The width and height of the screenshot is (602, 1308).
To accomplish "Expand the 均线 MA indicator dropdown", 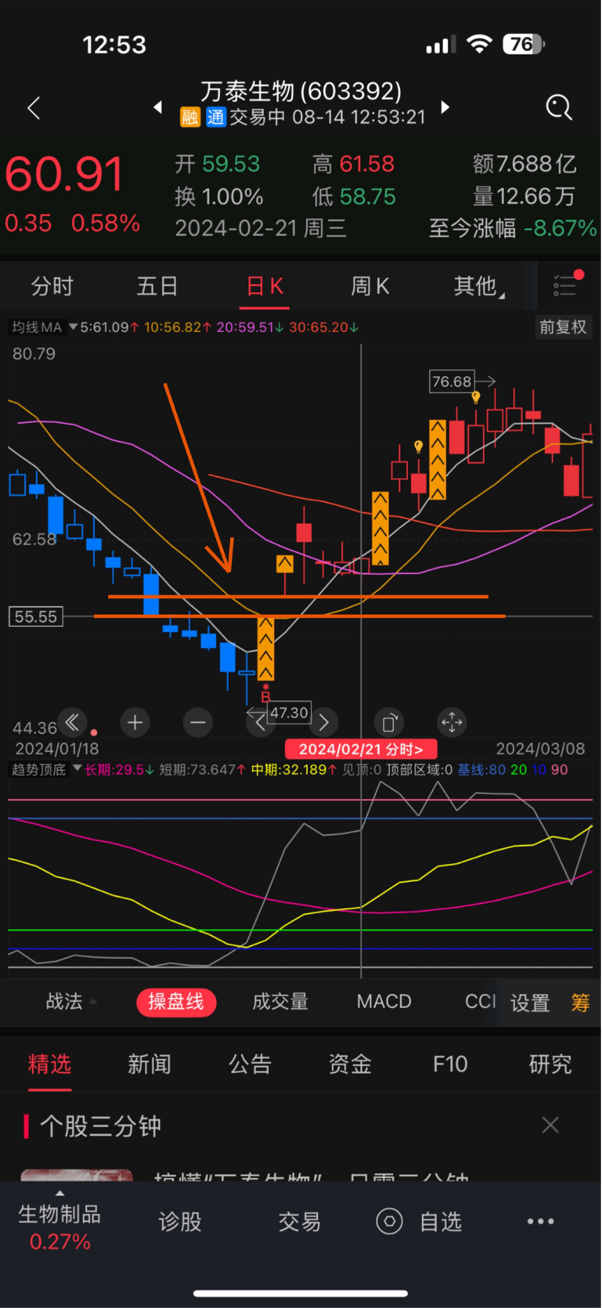I will click(x=44, y=327).
